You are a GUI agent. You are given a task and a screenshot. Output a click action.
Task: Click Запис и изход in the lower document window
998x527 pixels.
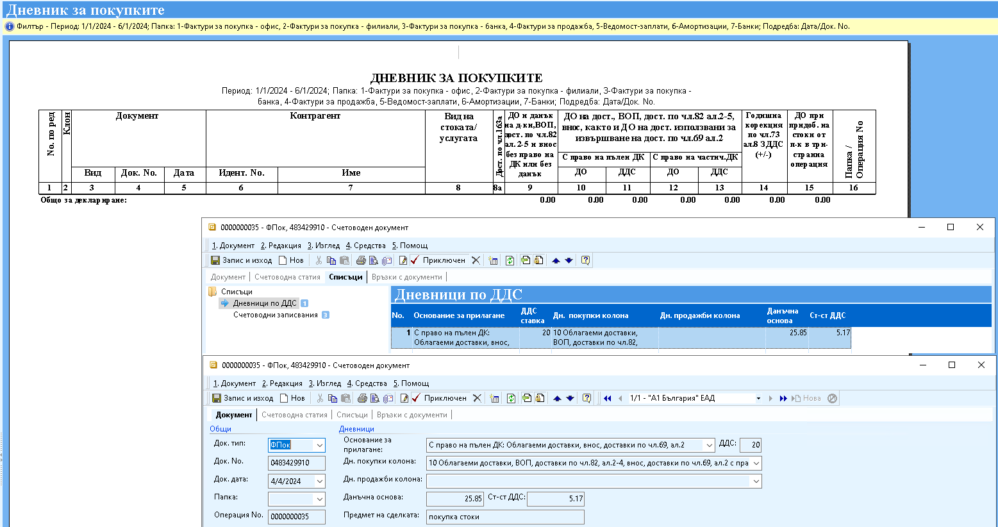[x=243, y=398]
